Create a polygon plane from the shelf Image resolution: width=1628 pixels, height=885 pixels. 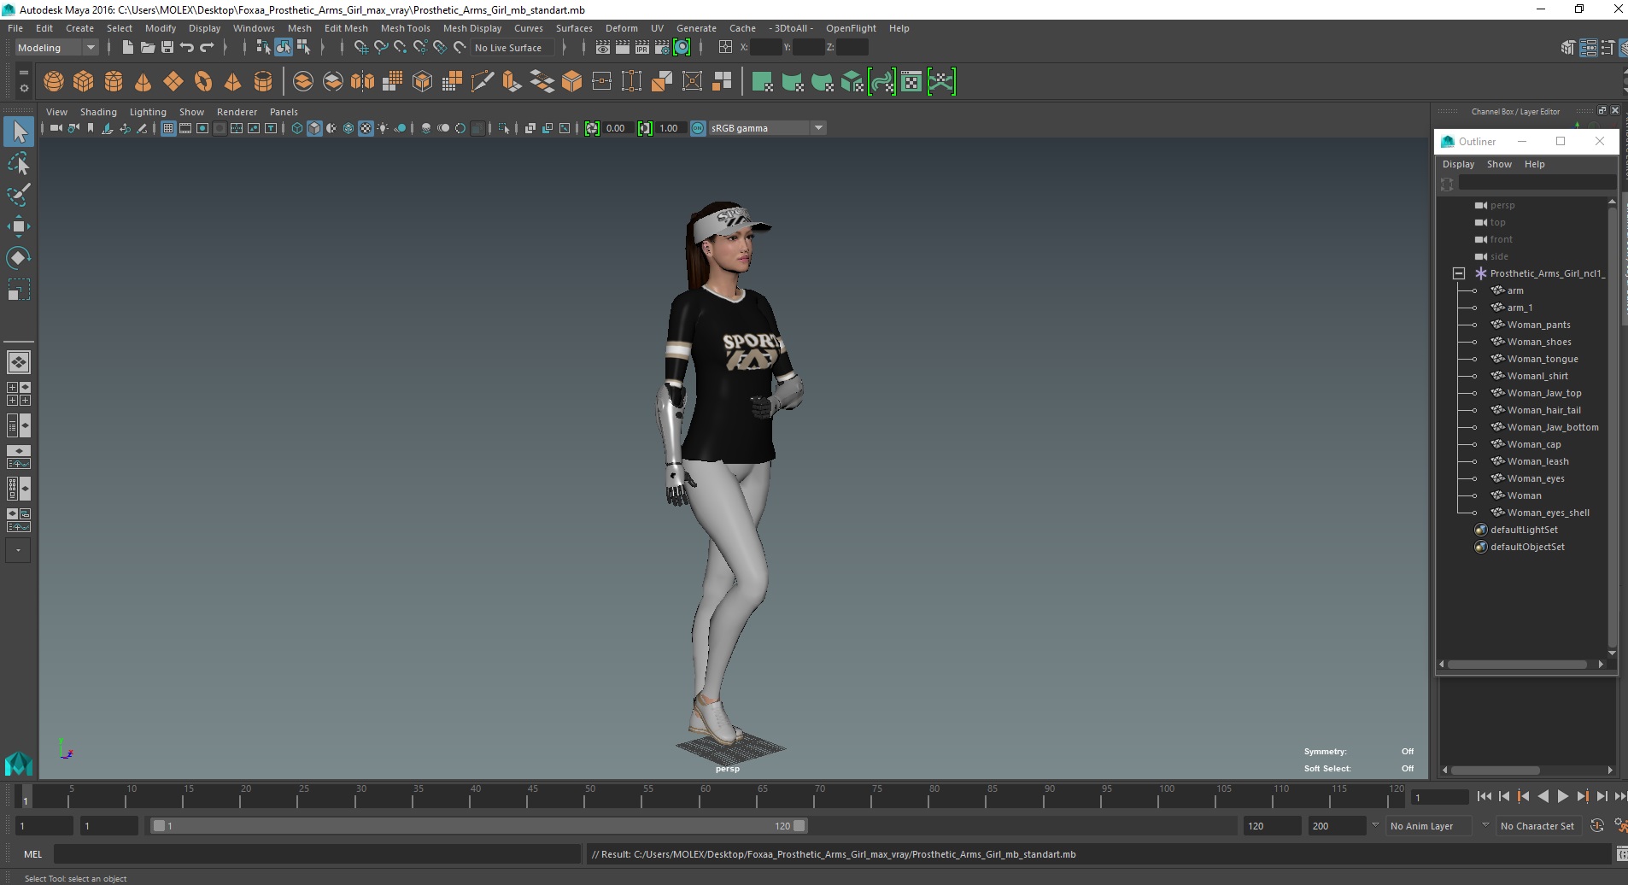click(x=173, y=81)
